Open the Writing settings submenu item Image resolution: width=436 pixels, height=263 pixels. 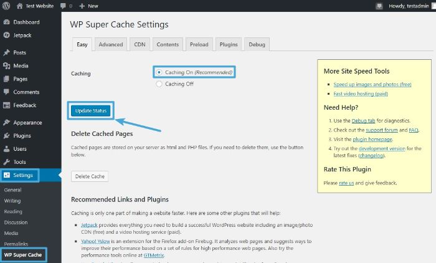click(x=12, y=201)
